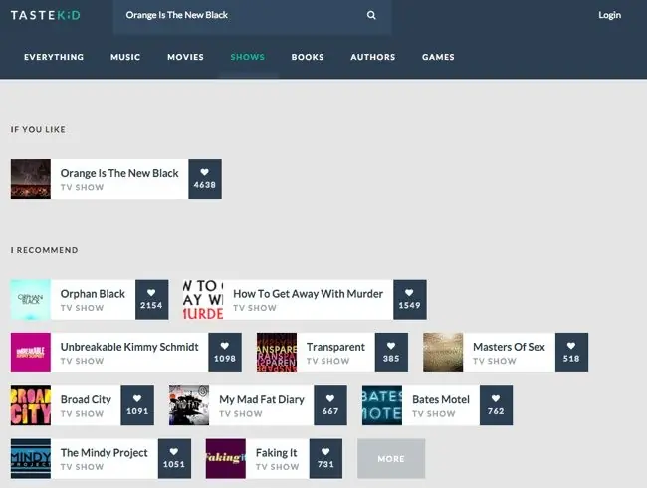Viewport: 647px width, 488px height.
Task: Click the MORE button
Action: (x=391, y=459)
